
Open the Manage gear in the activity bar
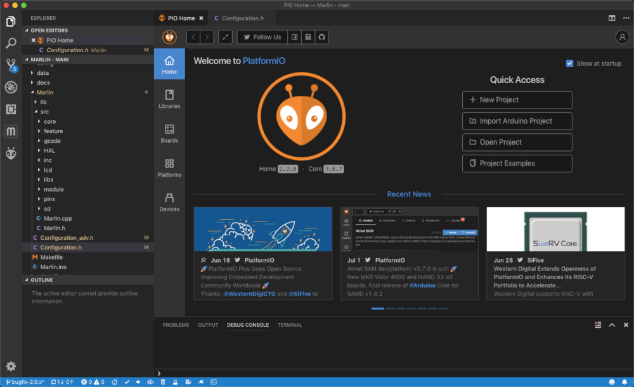coord(11,366)
